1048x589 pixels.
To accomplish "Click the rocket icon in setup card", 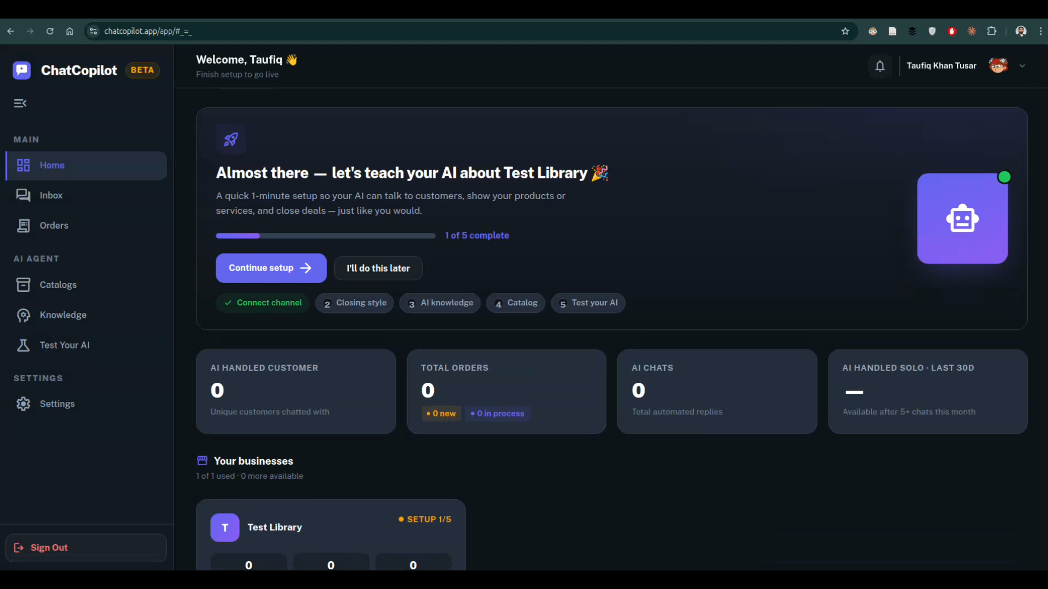I will click(x=231, y=140).
